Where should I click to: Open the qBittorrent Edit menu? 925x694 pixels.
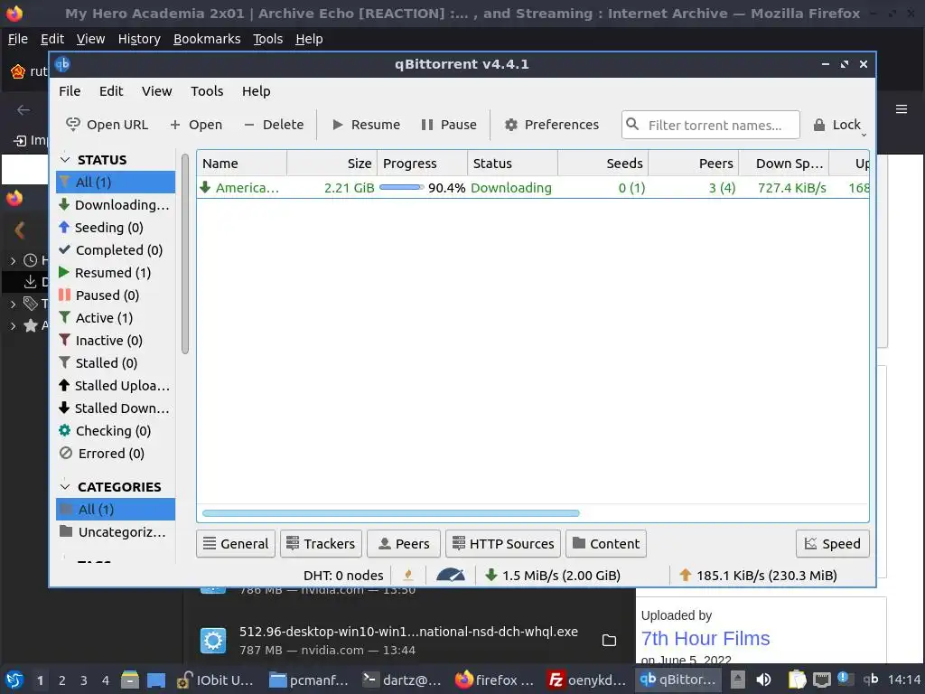111,91
